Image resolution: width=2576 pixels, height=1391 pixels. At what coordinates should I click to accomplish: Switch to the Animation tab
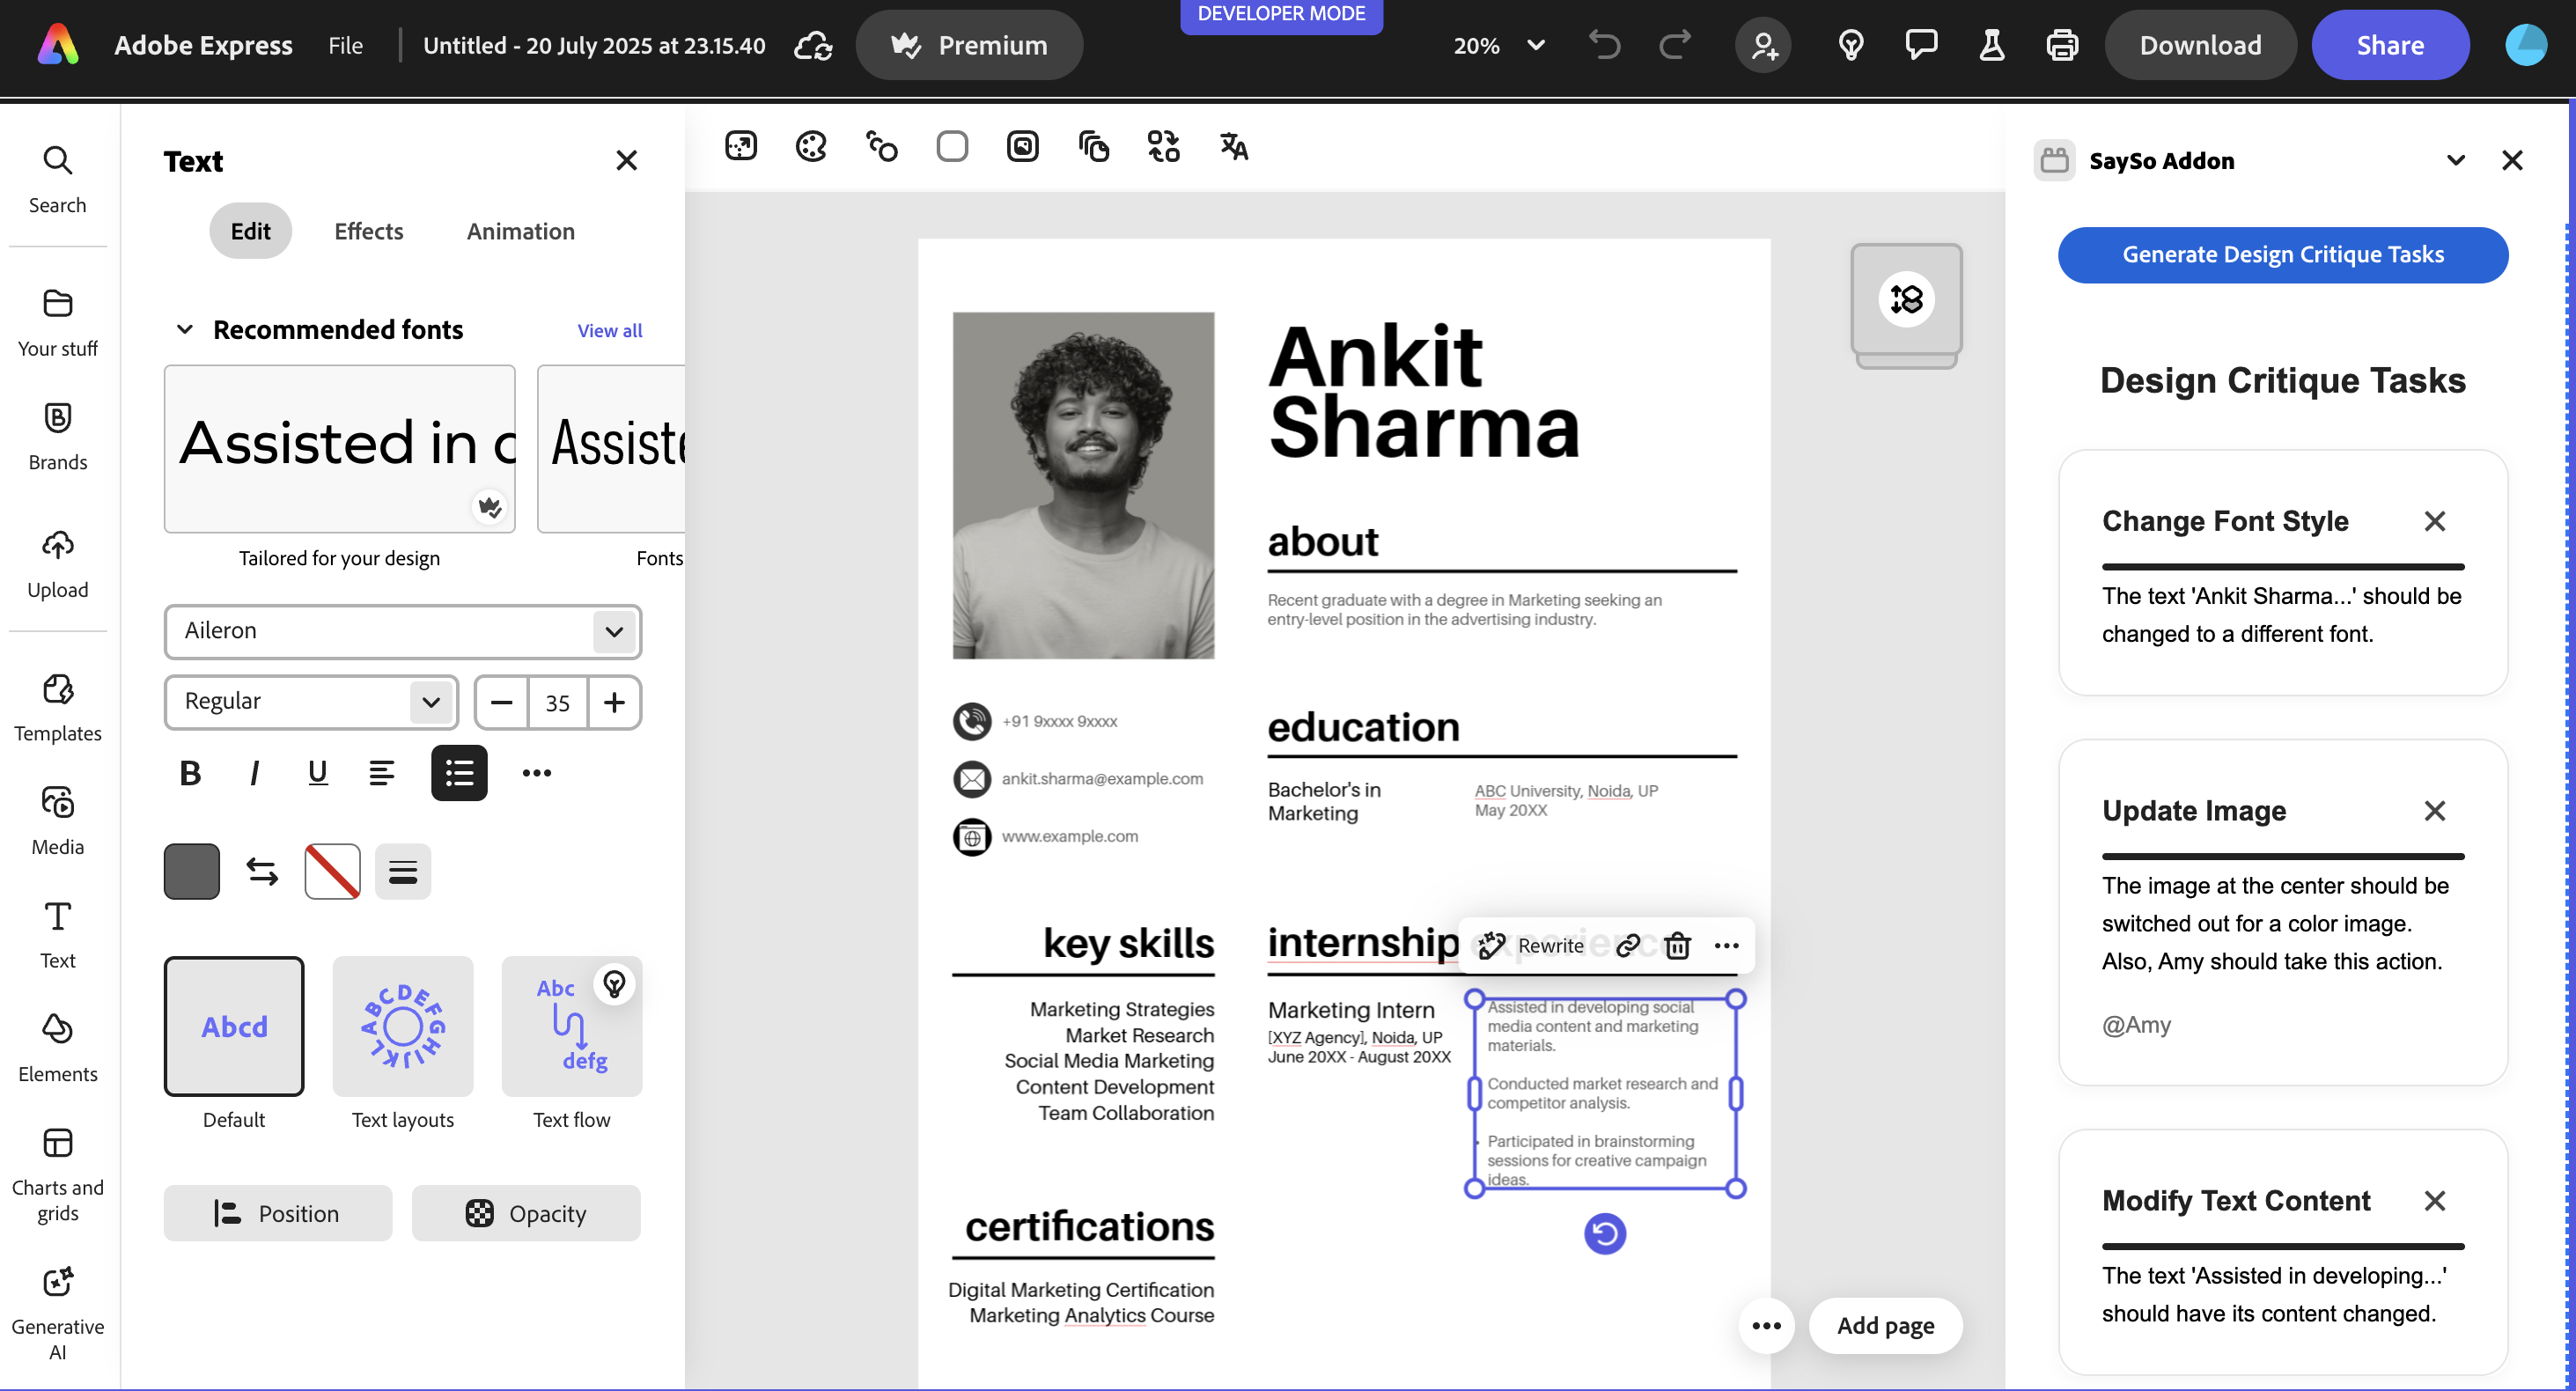click(520, 231)
